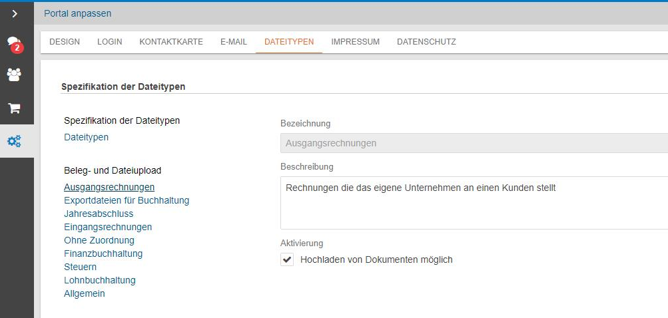Viewport: 668px width, 318px height.
Task: Expand the sidebar with the chevron arrow
Action: (x=15, y=13)
